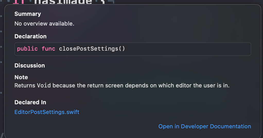Screen dimensions: 263x138
Task: Click Open in Developer Documentation link
Action: 205,126
